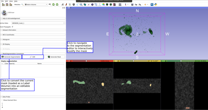Click the red slice view offset slider
Screen dimensions: 208x110
tap(86, 61)
